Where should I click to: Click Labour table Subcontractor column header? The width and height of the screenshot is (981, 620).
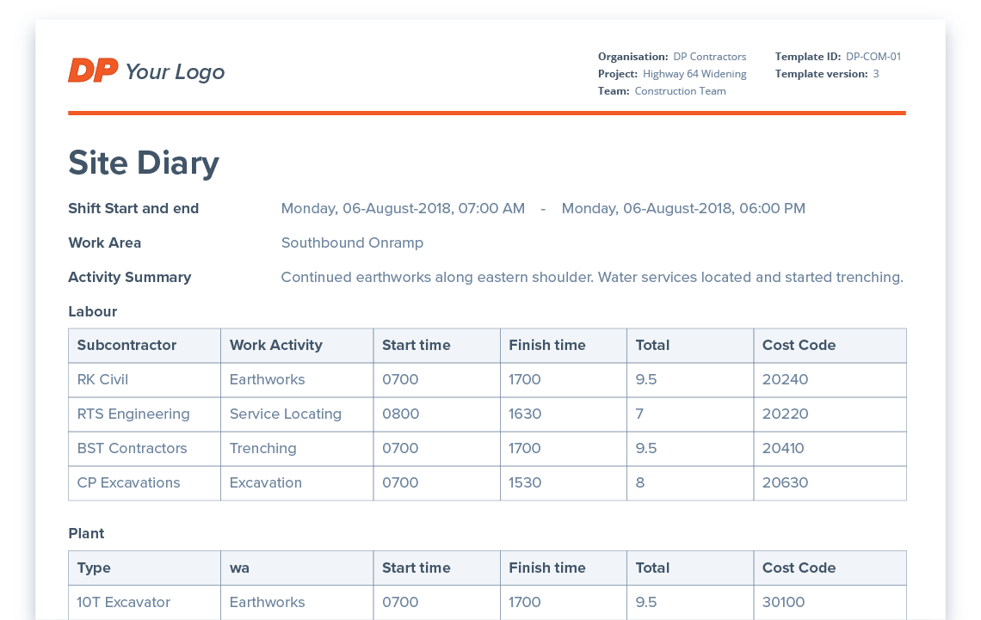pos(145,346)
